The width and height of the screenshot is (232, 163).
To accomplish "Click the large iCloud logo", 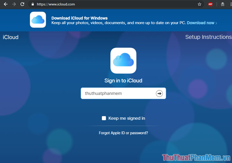I will tap(123, 61).
